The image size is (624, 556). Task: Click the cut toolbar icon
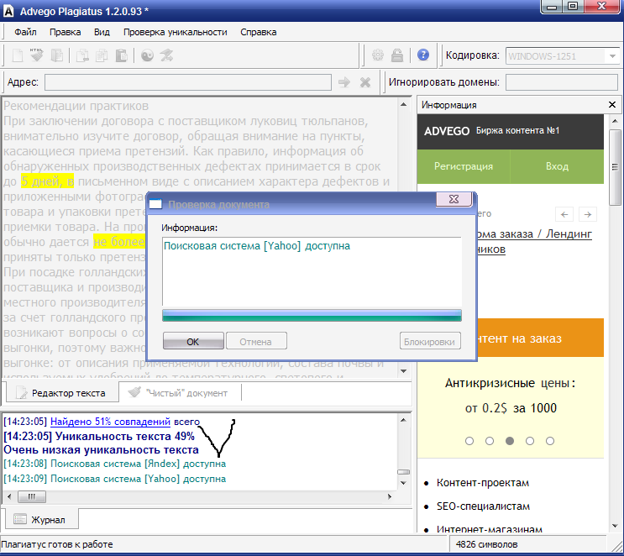[82, 55]
